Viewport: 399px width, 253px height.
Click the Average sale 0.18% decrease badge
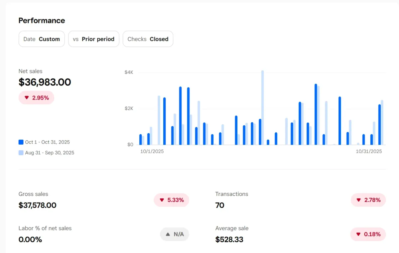point(368,234)
